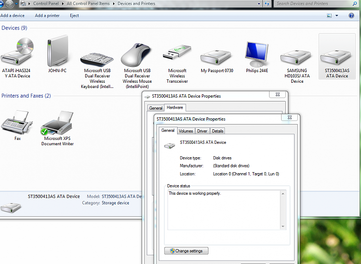The image size is (361, 264).
Task: Collapse the Printers and Faxes (2) group header
Action: tap(26, 96)
